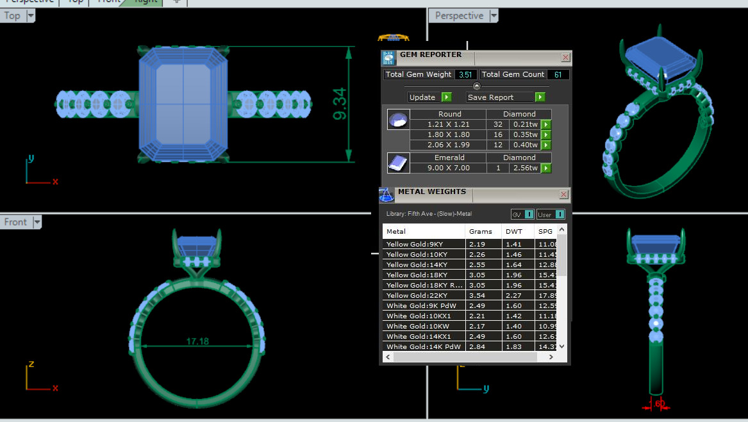The image size is (748, 422).
Task: Click the quantity 32 in round diamond row
Action: (497, 124)
